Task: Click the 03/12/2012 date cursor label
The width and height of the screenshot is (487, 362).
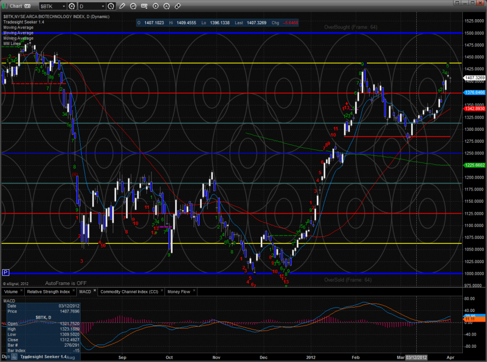Action: pos(417,358)
